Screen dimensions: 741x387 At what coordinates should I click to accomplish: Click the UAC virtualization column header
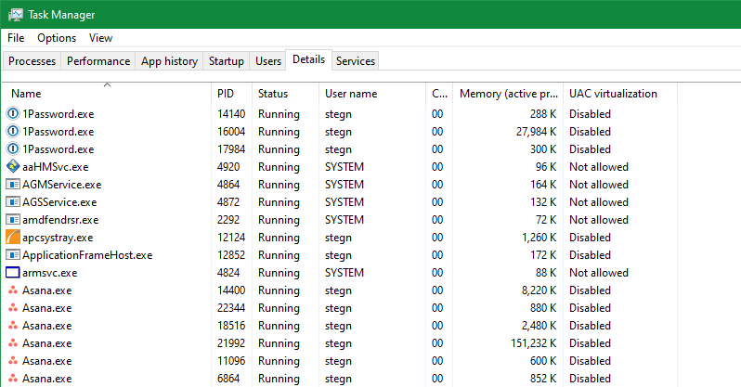613,94
